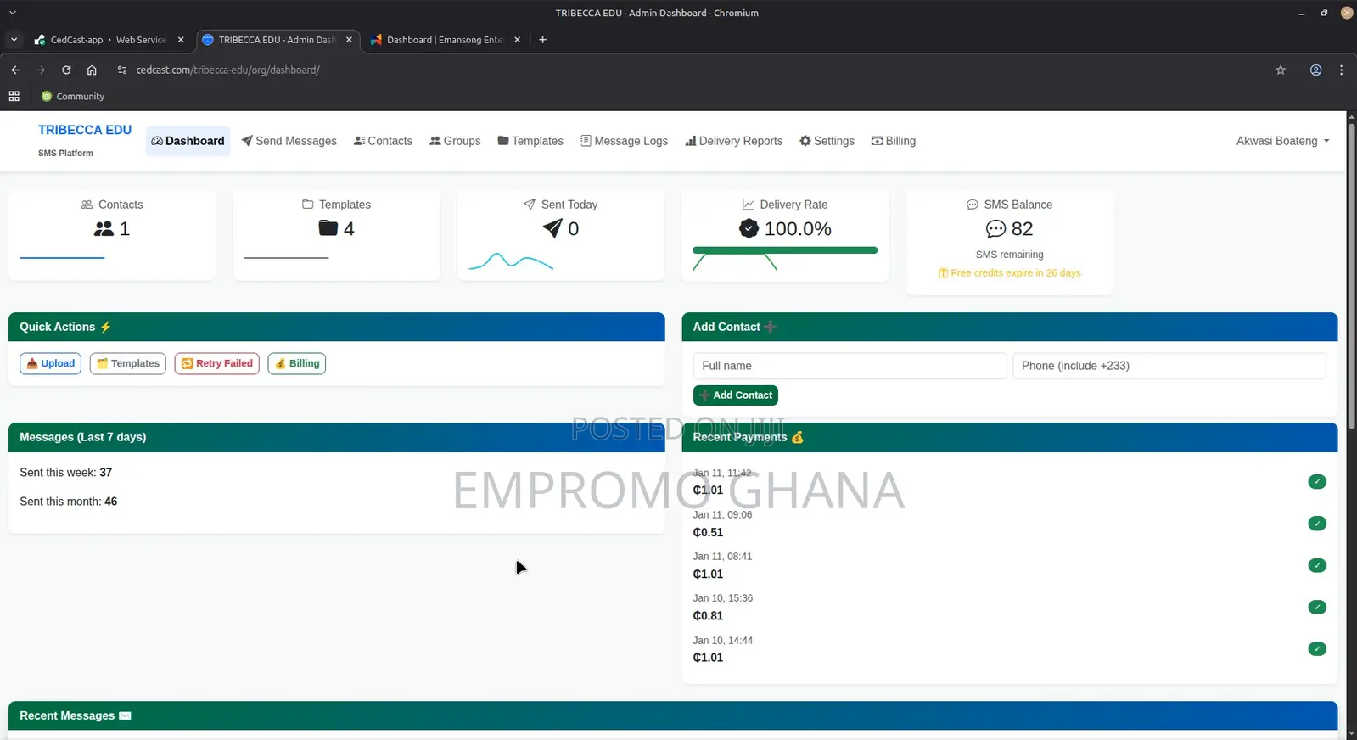Expand the Akwasi Boateng user dropdown
The width and height of the screenshot is (1357, 740).
[x=1282, y=141]
